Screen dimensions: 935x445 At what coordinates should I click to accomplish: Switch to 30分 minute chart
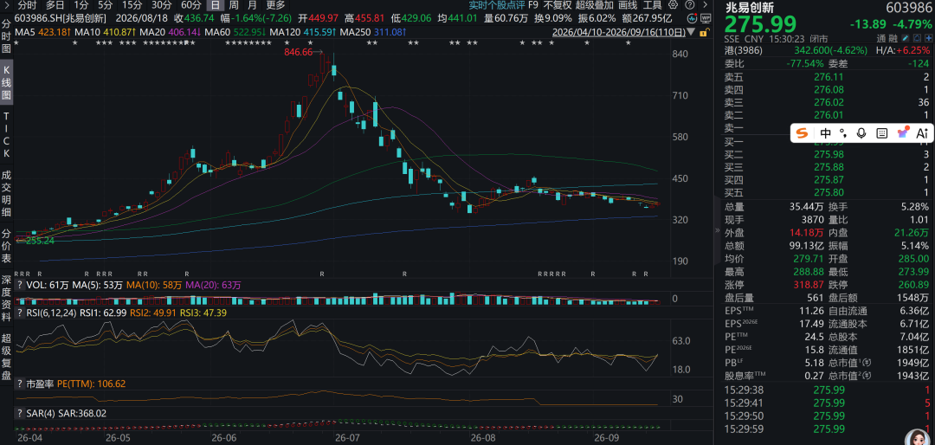click(x=161, y=5)
